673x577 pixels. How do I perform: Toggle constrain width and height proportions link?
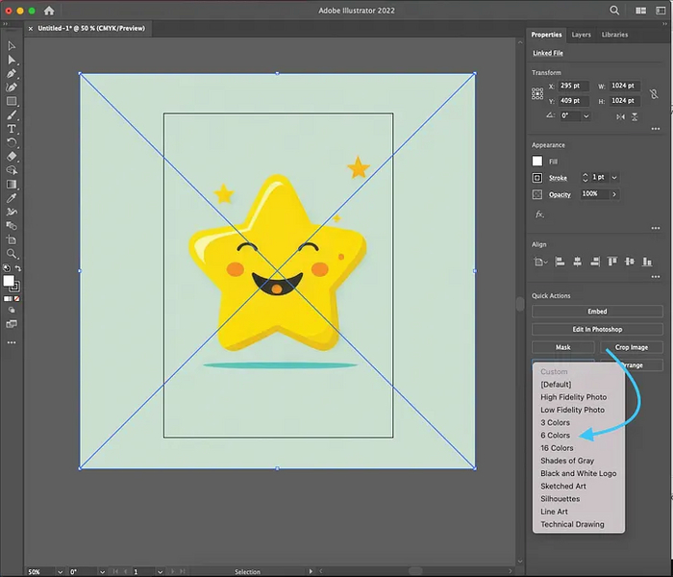click(x=654, y=93)
